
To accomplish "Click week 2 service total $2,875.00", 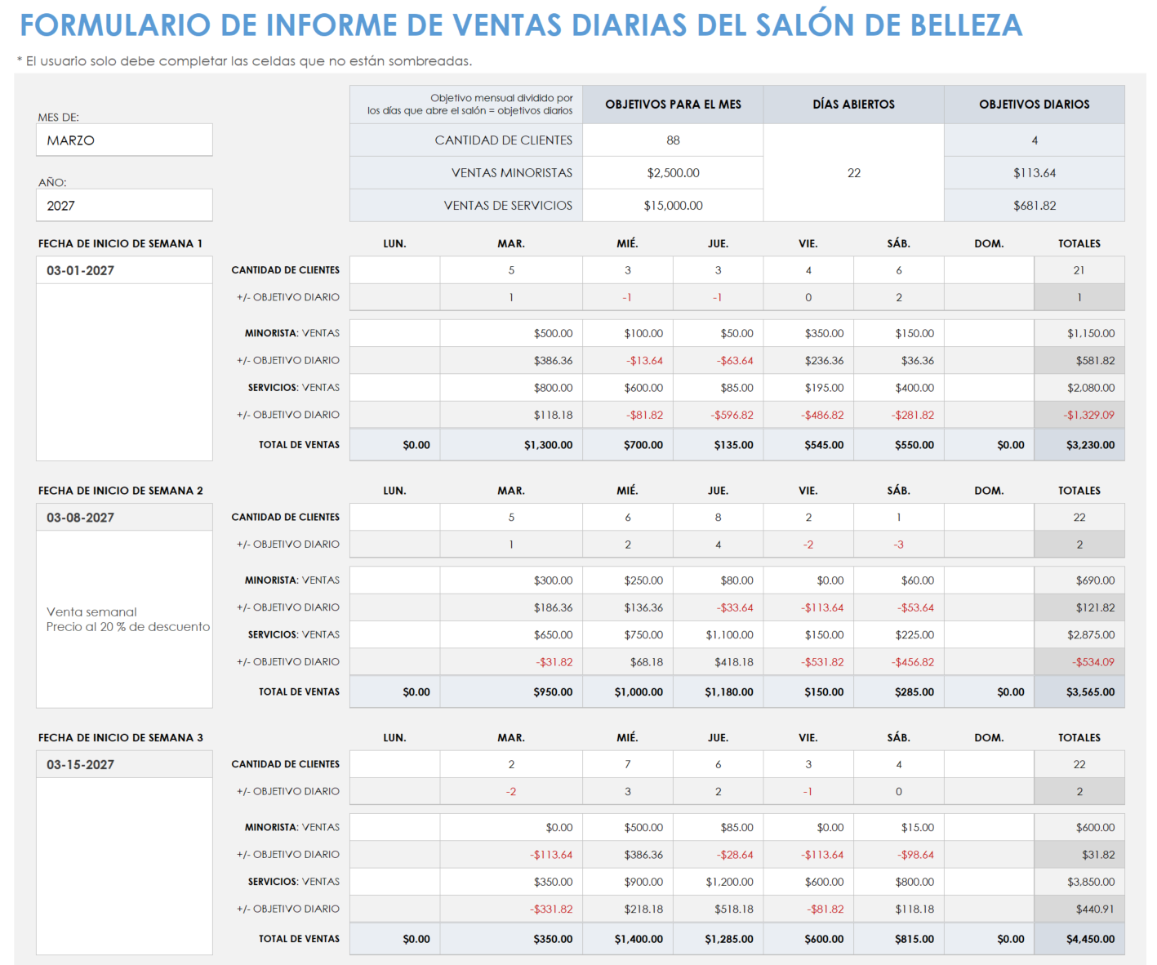I will tap(1079, 634).
